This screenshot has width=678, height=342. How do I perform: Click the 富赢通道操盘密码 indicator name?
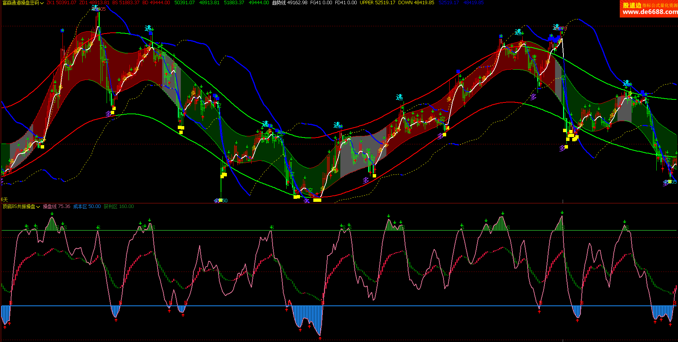click(x=21, y=3)
